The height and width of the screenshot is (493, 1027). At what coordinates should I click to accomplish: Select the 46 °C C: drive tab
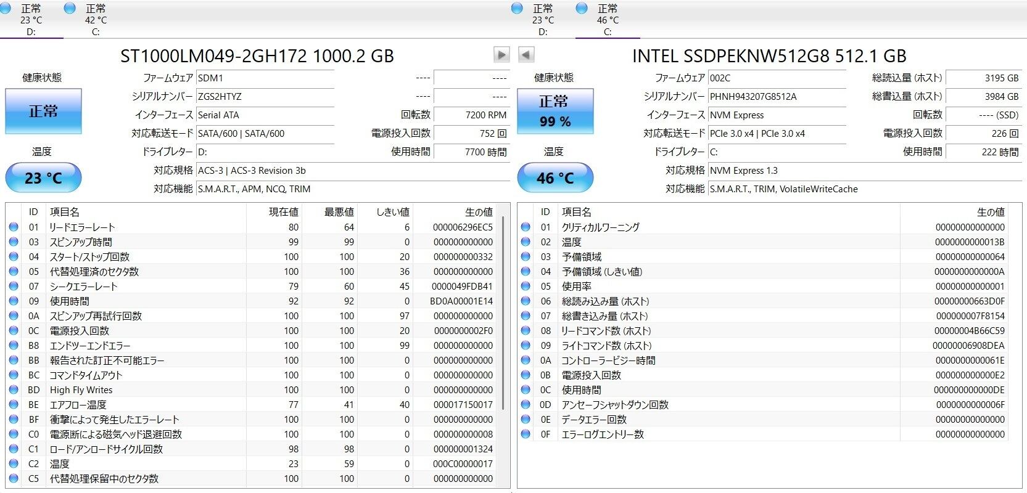coord(607,20)
